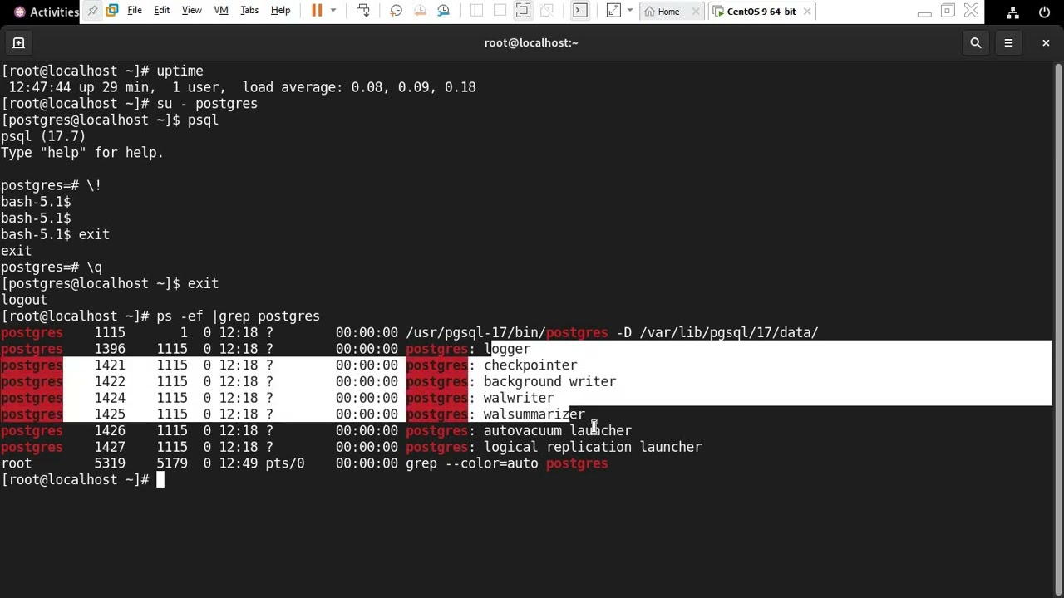
Task: Enter full screen mode
Action: pos(523,11)
